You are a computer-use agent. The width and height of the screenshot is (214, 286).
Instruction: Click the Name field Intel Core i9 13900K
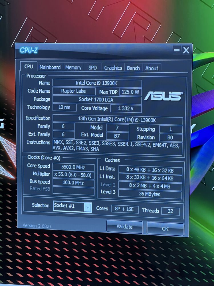tap(97, 83)
